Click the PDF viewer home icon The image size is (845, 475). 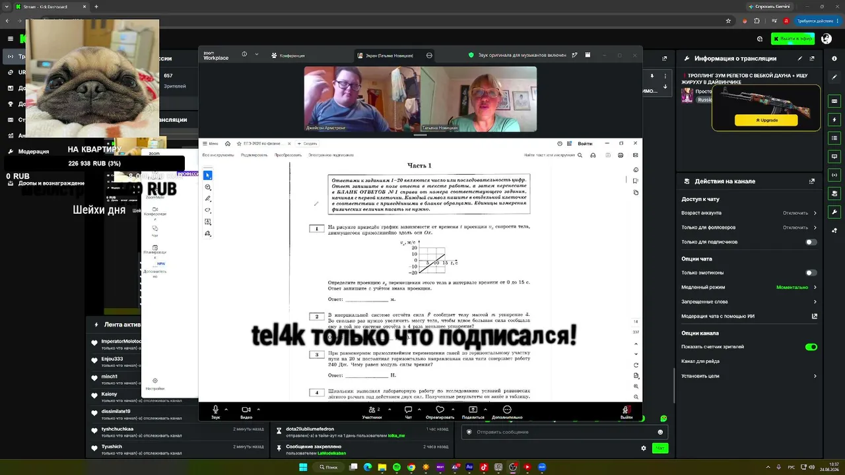228,143
